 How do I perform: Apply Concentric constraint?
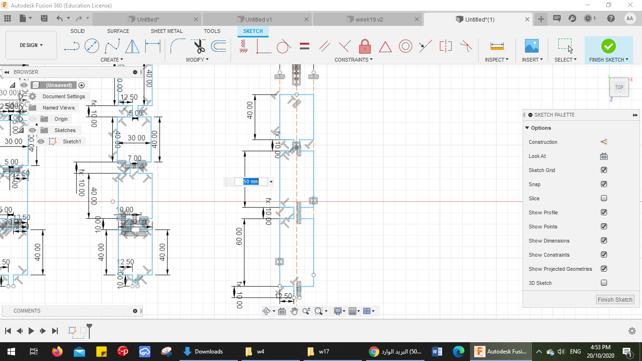point(406,46)
